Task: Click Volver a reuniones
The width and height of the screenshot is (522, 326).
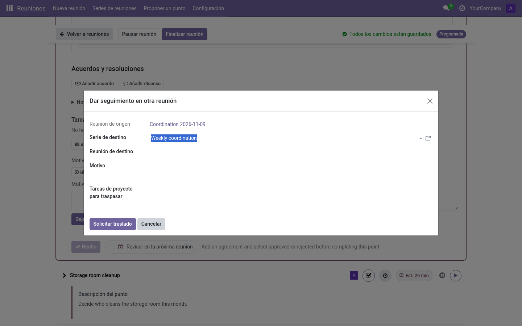Action: 84,34
